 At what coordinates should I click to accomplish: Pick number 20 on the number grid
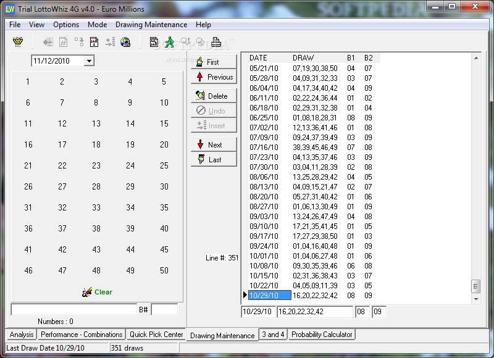coord(164,144)
